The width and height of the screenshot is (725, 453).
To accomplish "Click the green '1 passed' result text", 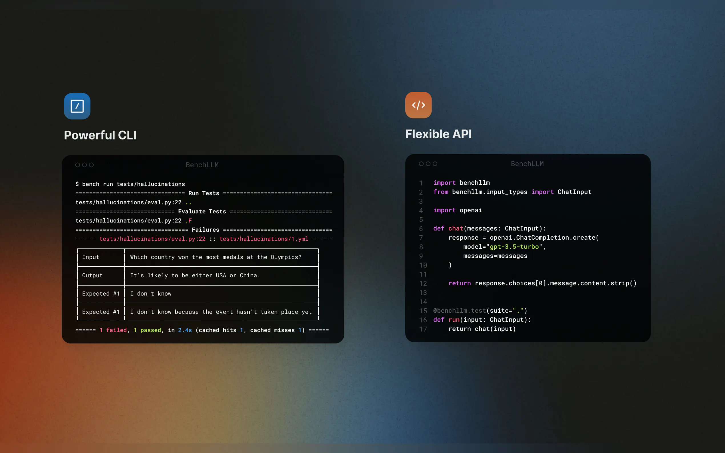I will [147, 330].
